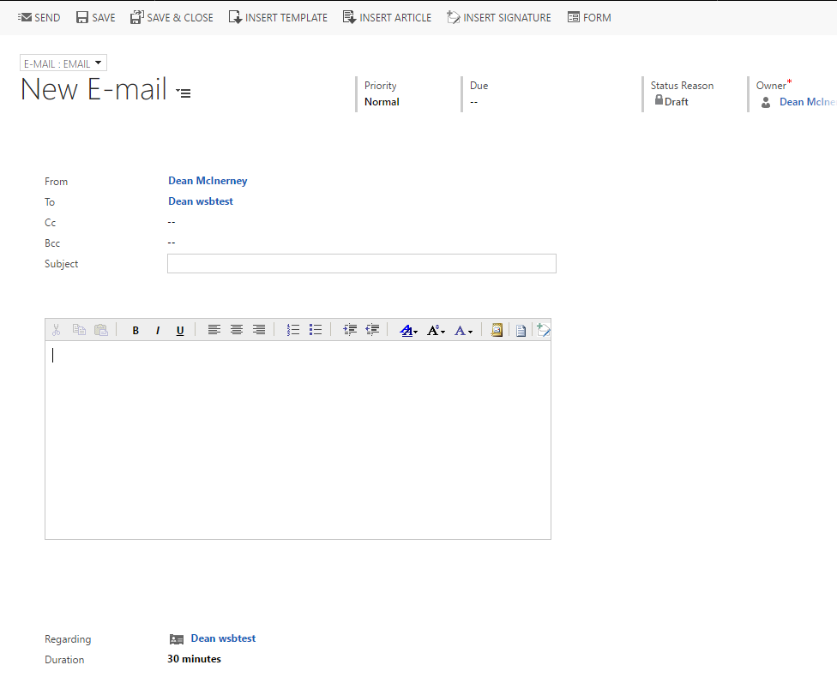Insert a bulleted list

316,330
